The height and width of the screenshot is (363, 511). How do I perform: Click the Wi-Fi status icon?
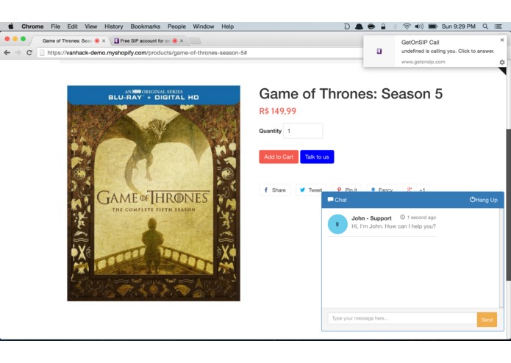(x=407, y=26)
